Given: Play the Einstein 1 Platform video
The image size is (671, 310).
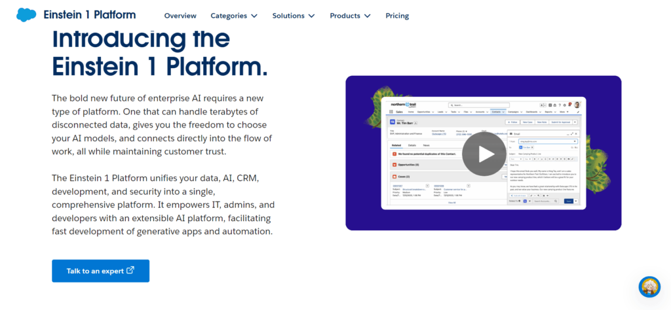Looking at the screenshot, I should 484,154.
